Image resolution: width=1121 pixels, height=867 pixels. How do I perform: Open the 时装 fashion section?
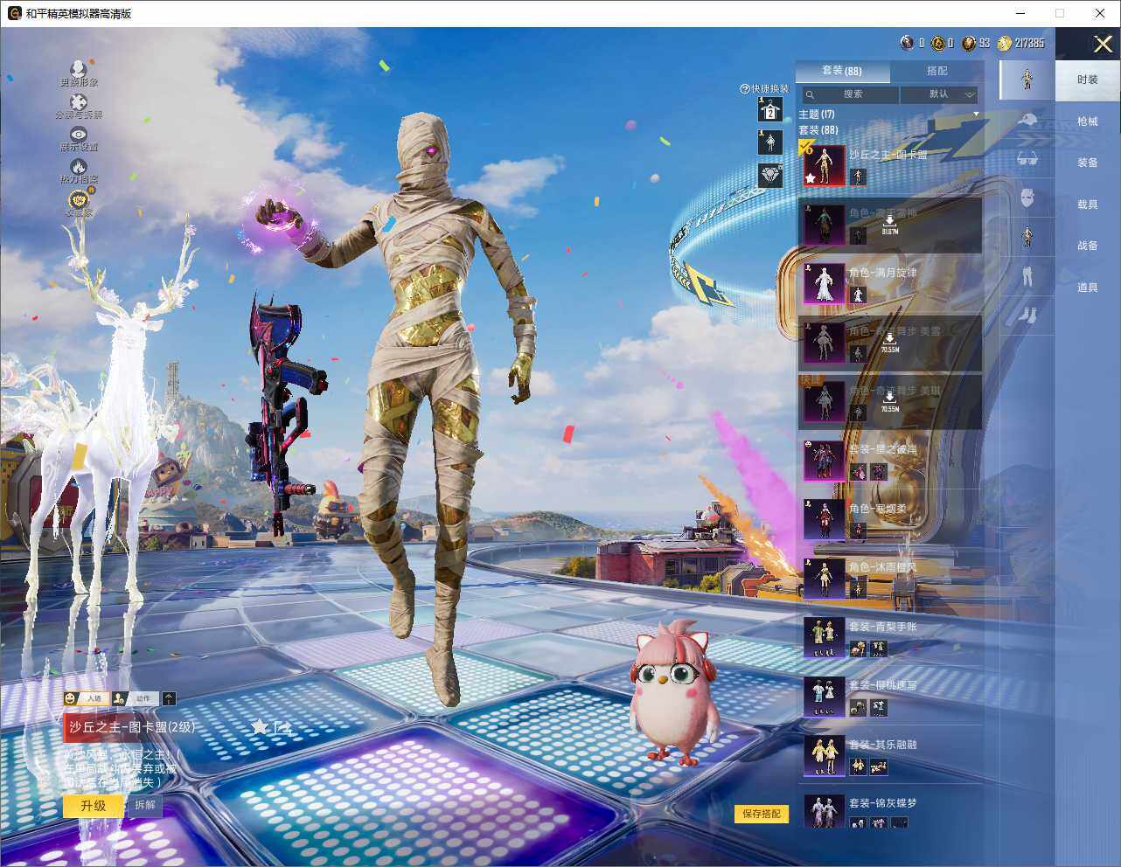[x=1088, y=80]
